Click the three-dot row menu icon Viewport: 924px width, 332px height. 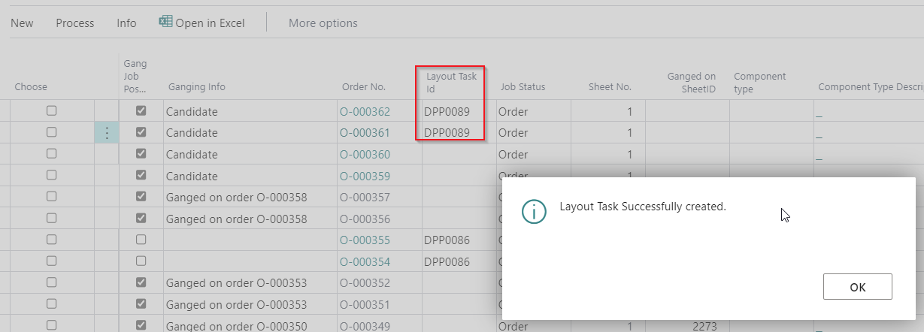(x=107, y=133)
